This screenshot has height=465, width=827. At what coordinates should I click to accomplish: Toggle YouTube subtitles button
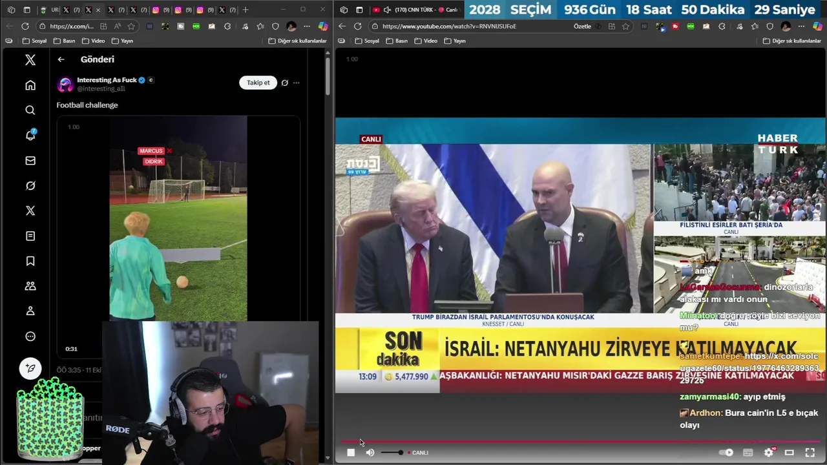tap(748, 453)
